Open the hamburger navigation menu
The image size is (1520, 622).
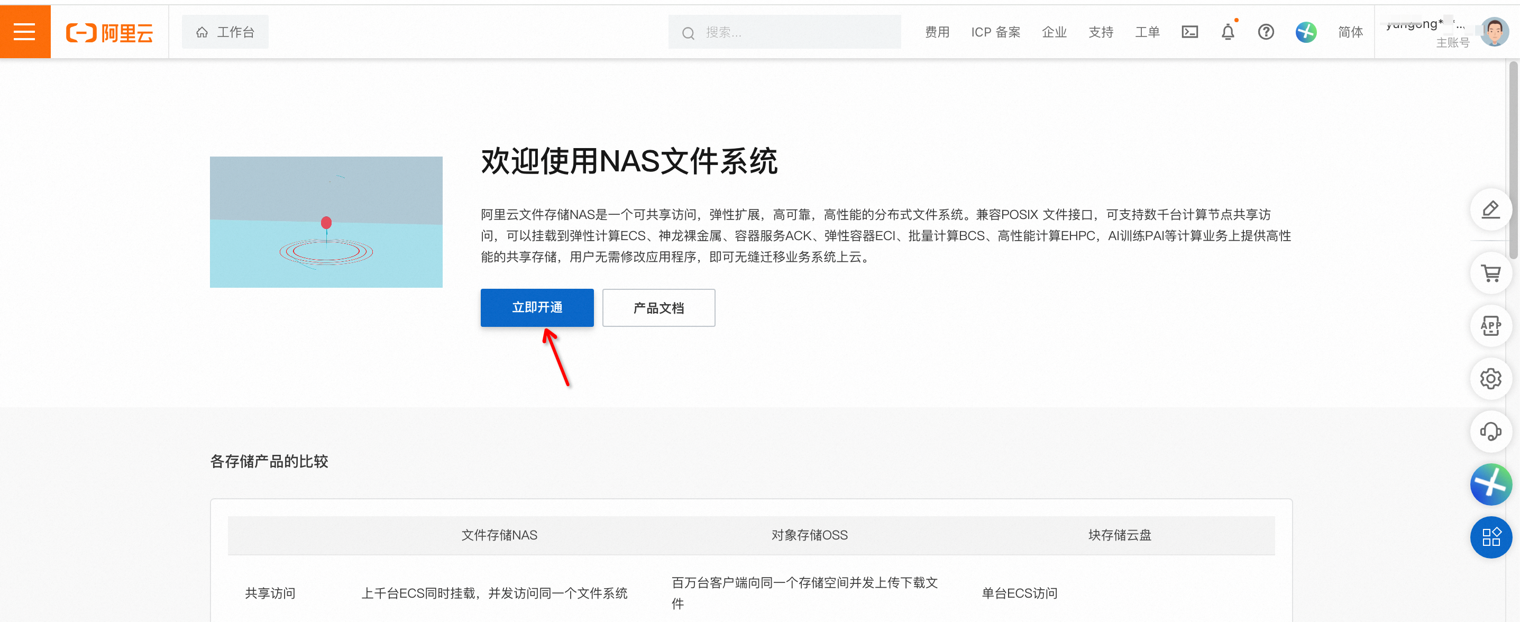tap(25, 32)
